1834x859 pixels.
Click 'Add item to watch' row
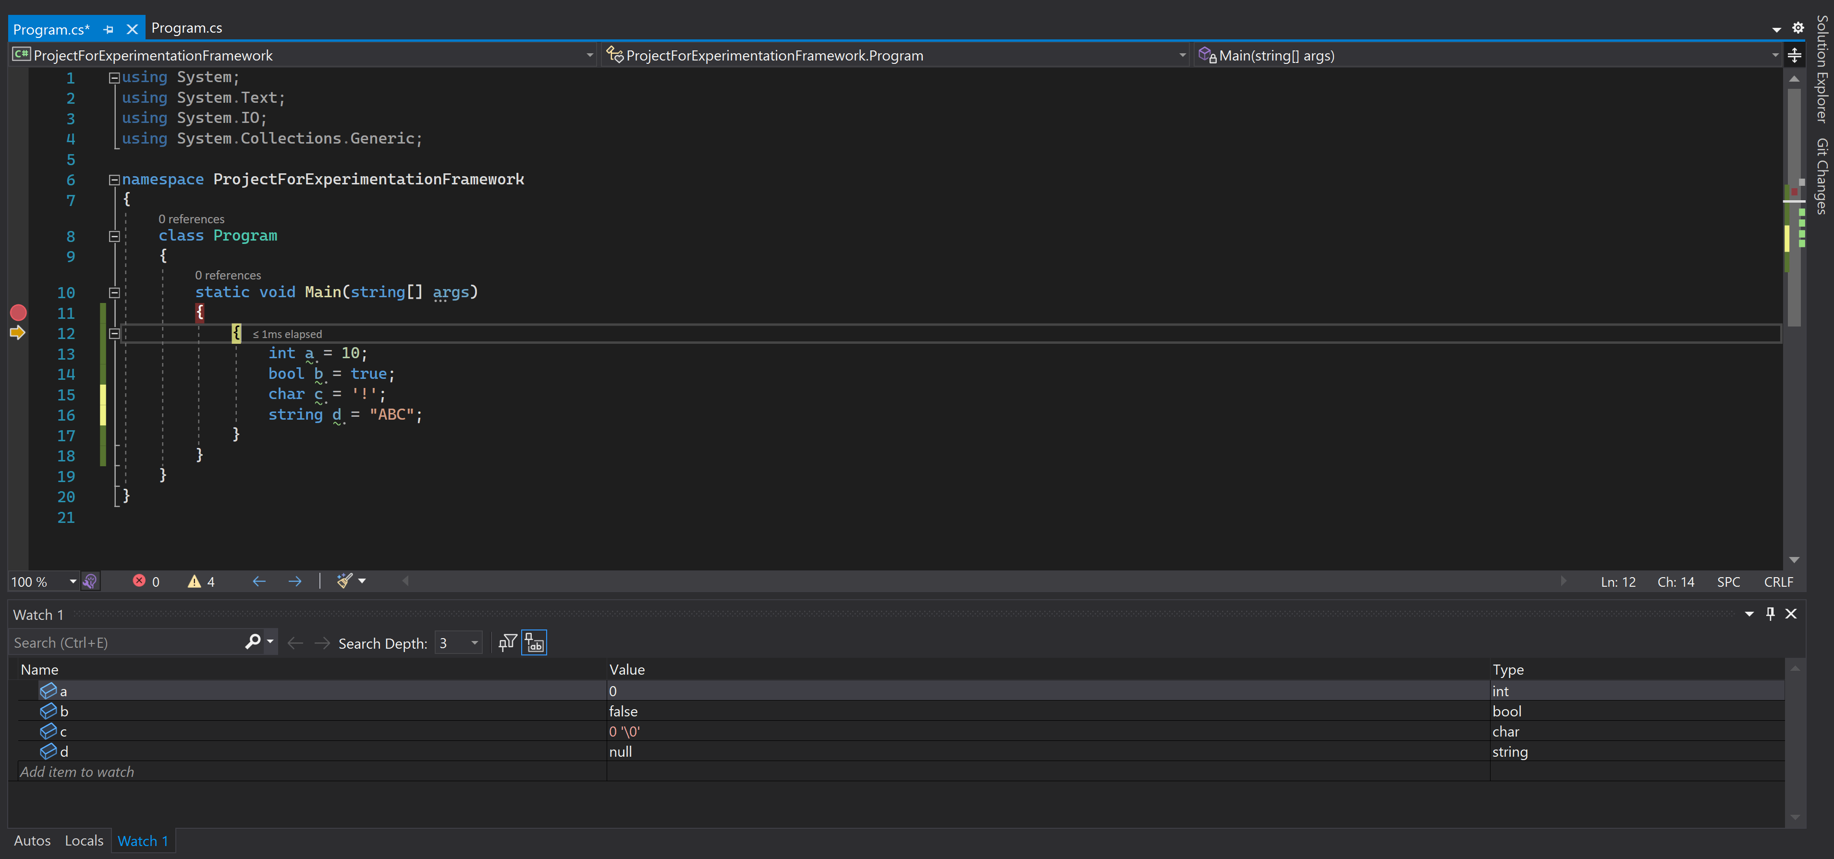[78, 772]
